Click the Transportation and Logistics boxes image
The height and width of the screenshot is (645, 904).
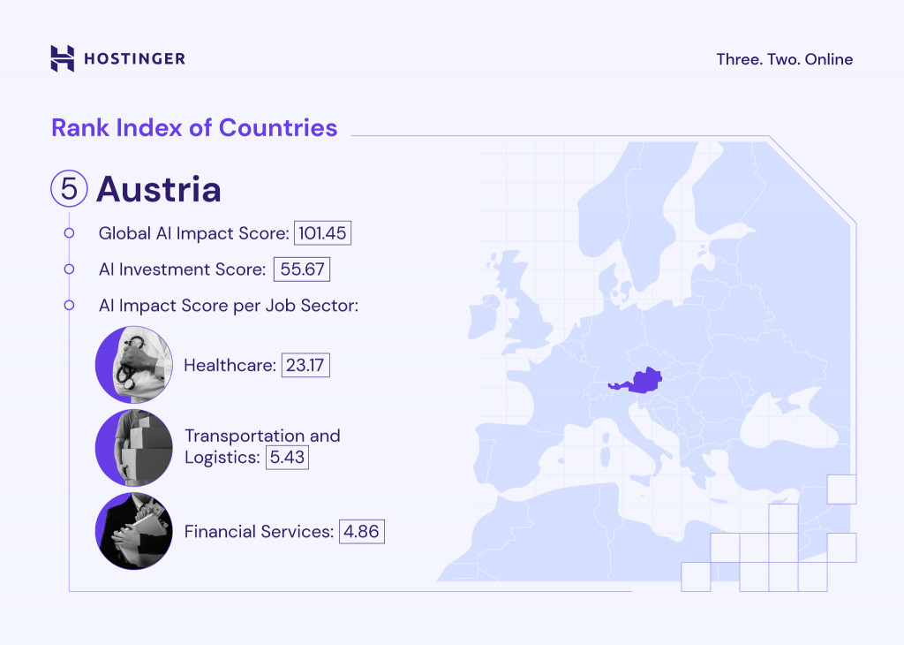point(133,448)
